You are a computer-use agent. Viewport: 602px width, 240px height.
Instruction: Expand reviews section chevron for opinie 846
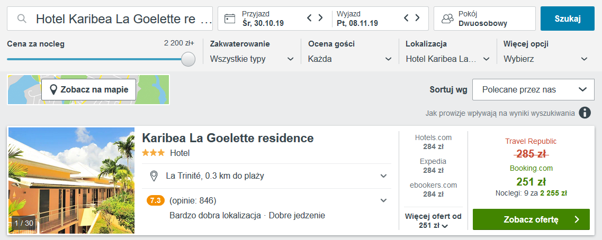click(383, 200)
